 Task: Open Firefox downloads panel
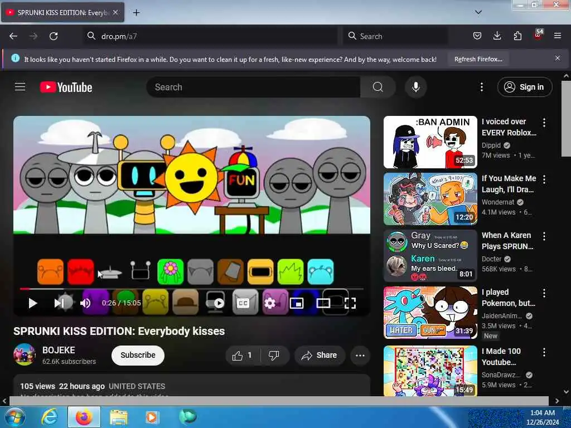tap(497, 36)
